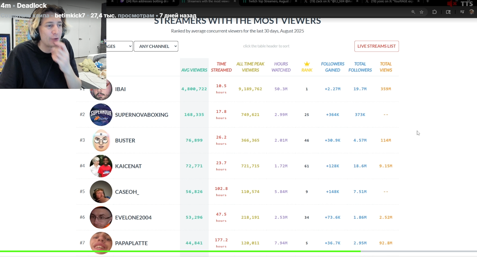Open the browser profile avatar
Viewport: 477px width, 257px height.
[471, 12]
